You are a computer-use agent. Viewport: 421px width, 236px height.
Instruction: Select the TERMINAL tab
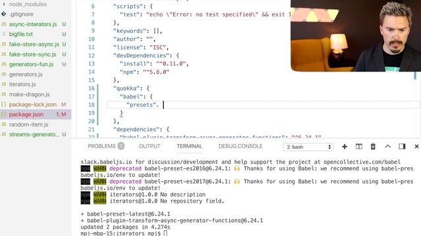click(x=189, y=146)
